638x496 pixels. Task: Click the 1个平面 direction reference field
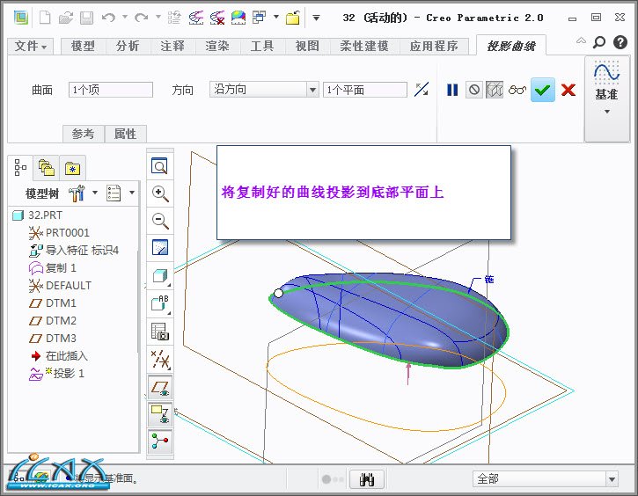tap(364, 90)
